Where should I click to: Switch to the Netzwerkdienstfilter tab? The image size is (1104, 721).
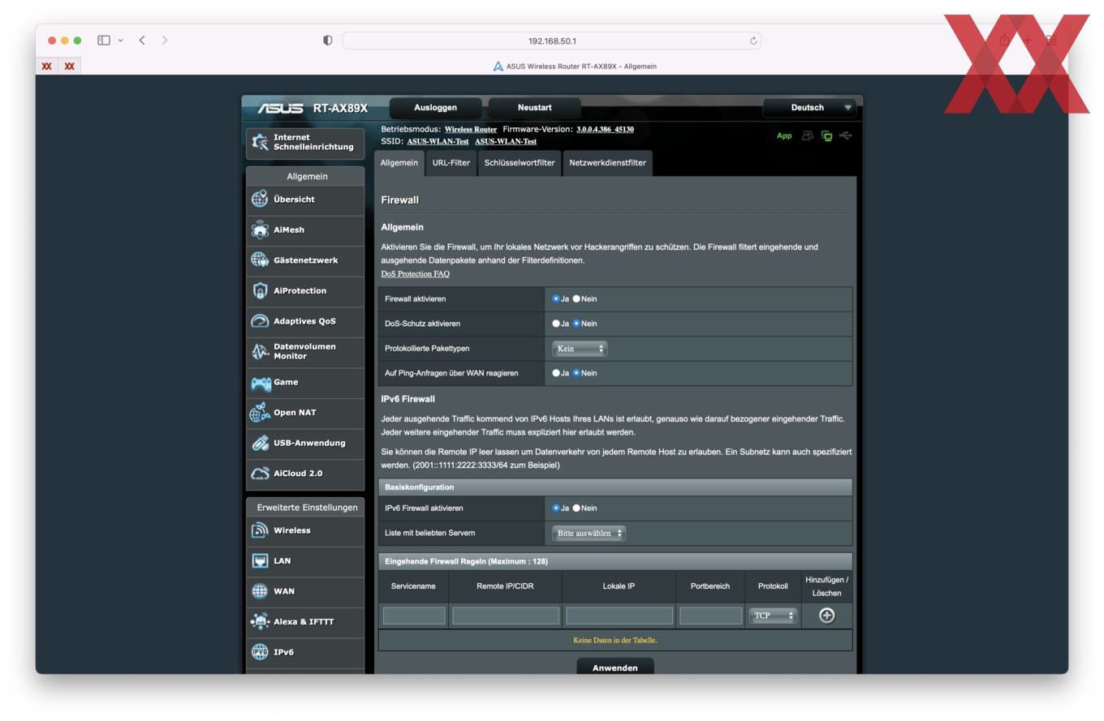click(x=607, y=163)
